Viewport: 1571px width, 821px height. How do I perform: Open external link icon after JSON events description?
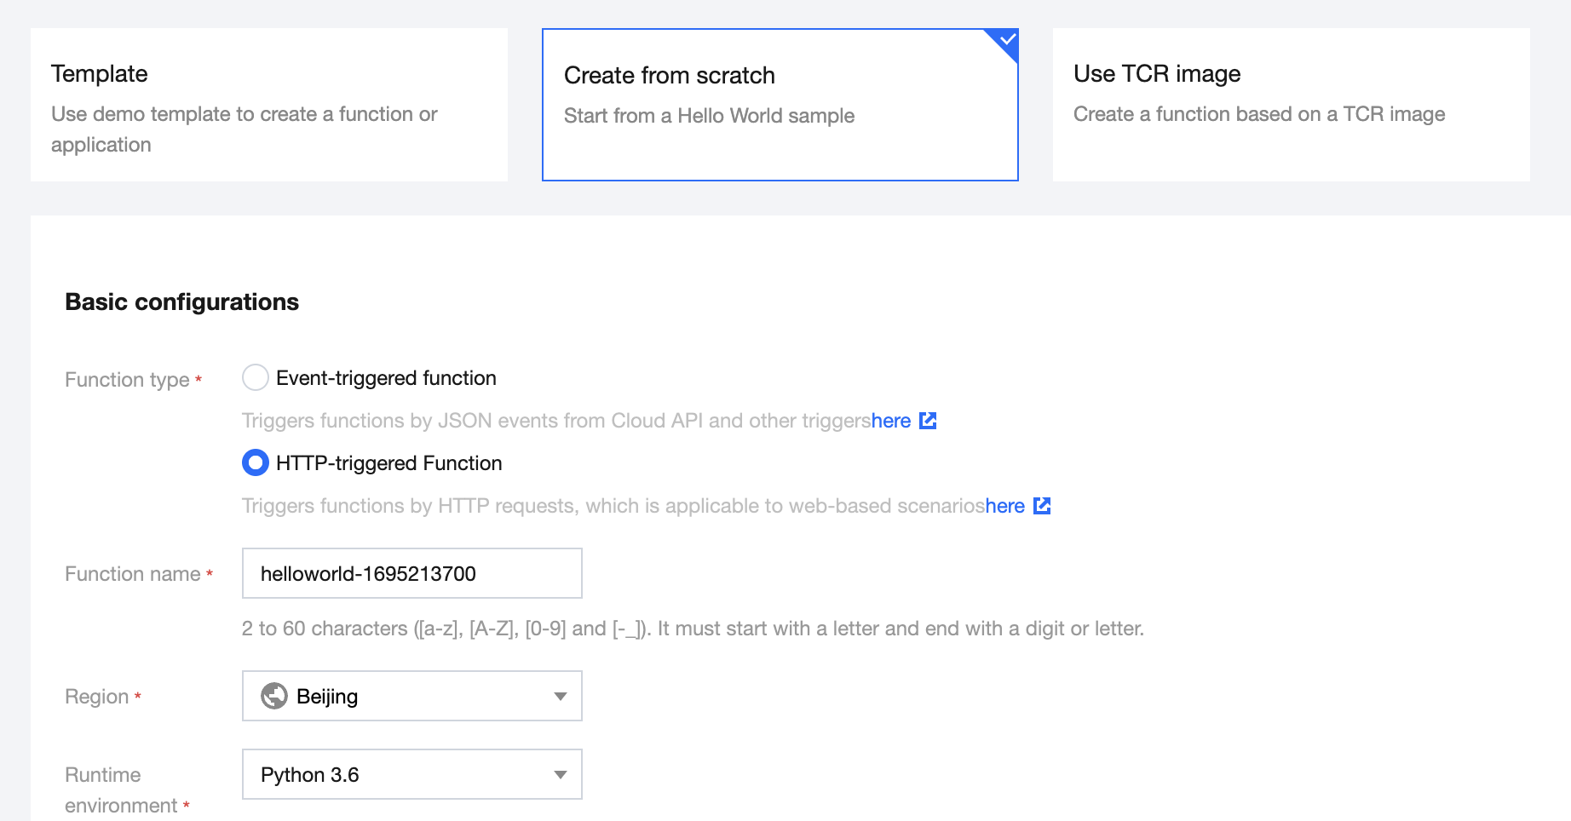click(928, 421)
